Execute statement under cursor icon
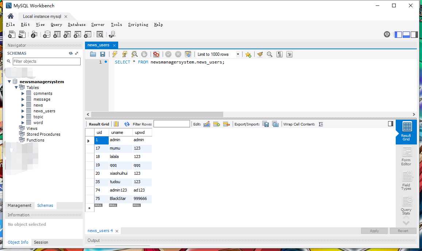 (125, 54)
